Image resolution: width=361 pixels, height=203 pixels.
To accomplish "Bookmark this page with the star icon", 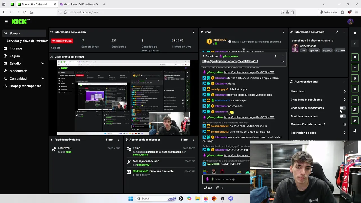I will tap(293, 12).
